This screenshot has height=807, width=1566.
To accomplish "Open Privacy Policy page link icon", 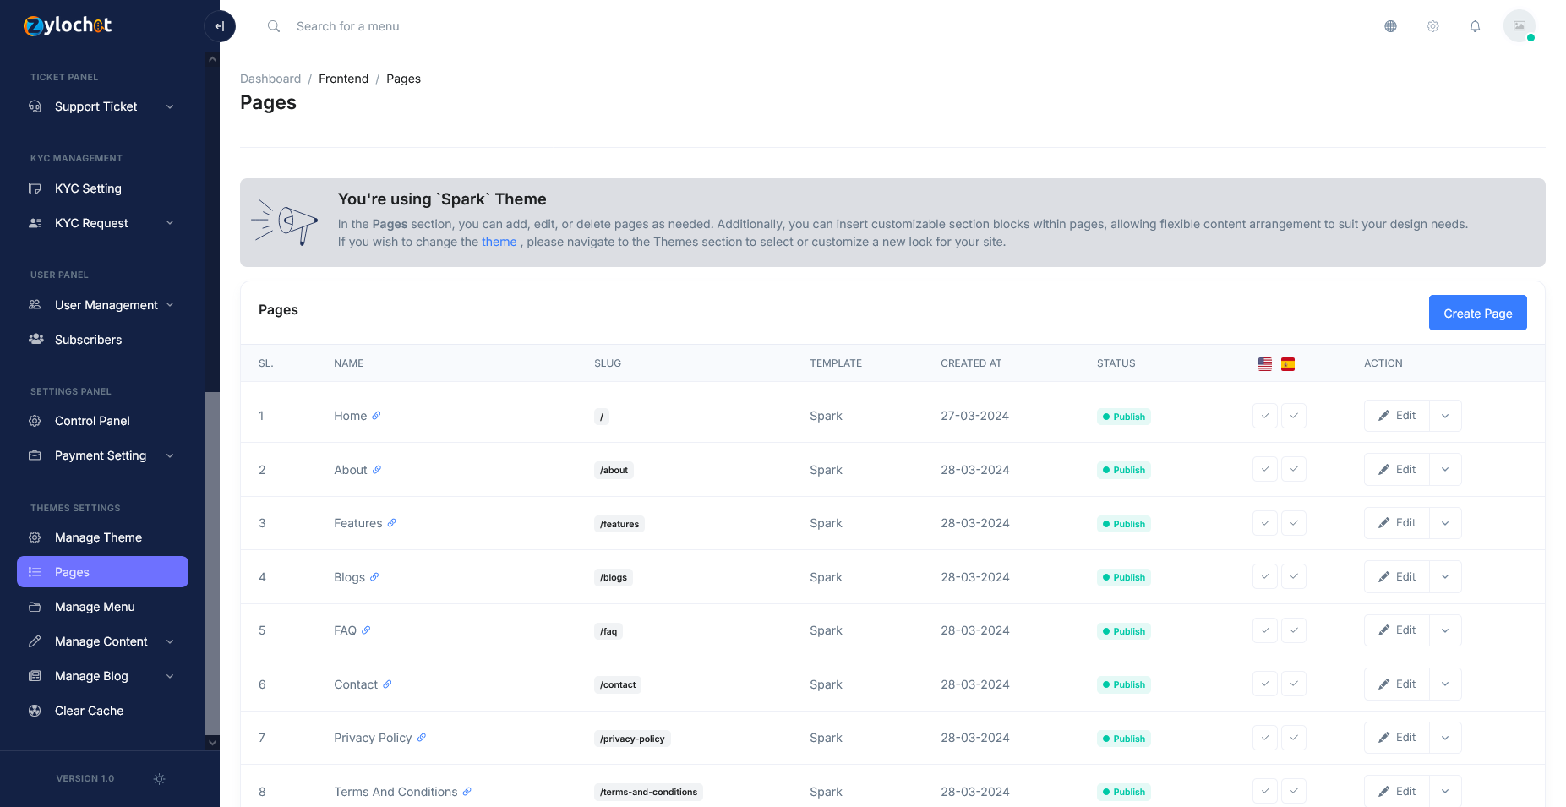I will pos(422,737).
